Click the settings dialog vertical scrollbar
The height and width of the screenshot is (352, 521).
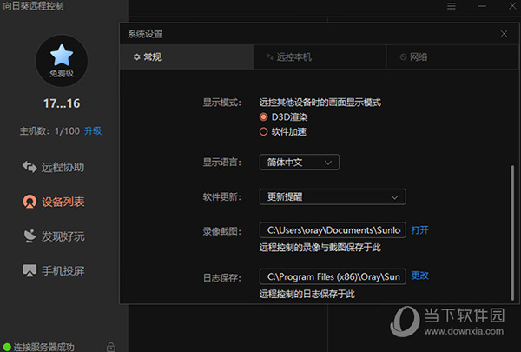click(512, 233)
